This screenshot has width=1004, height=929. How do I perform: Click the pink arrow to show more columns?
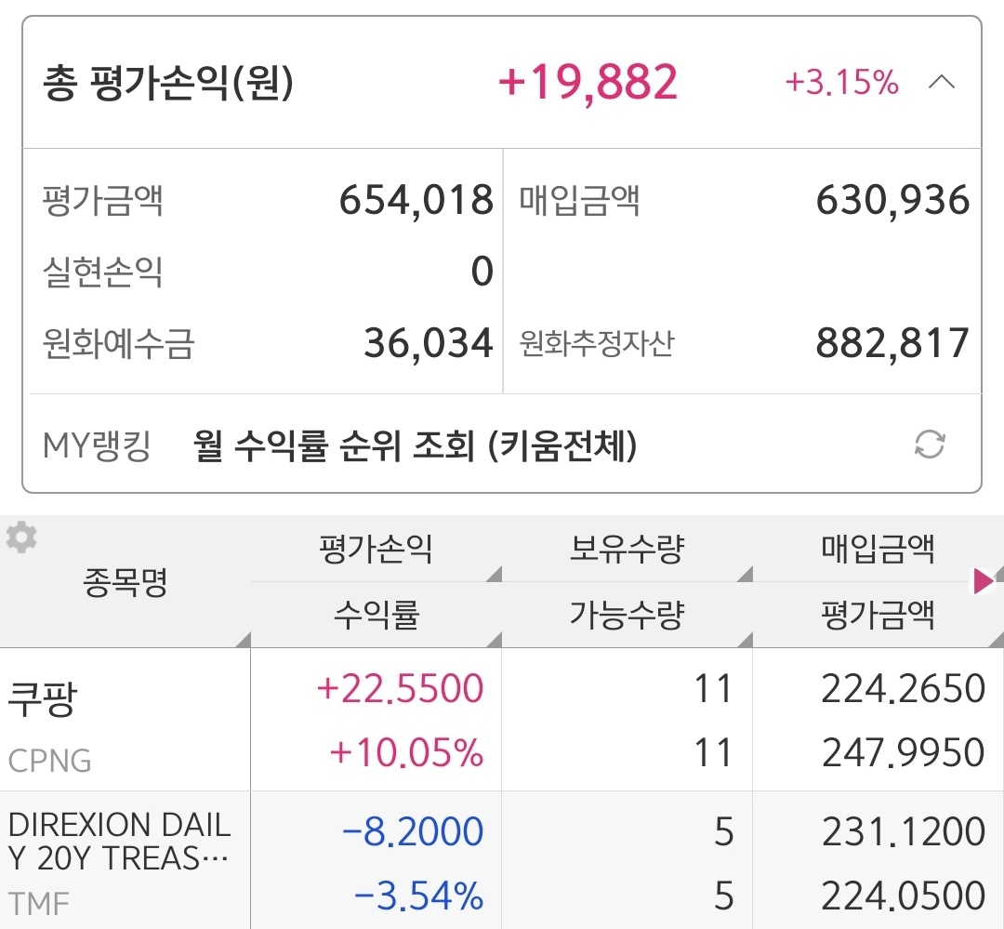tap(983, 582)
